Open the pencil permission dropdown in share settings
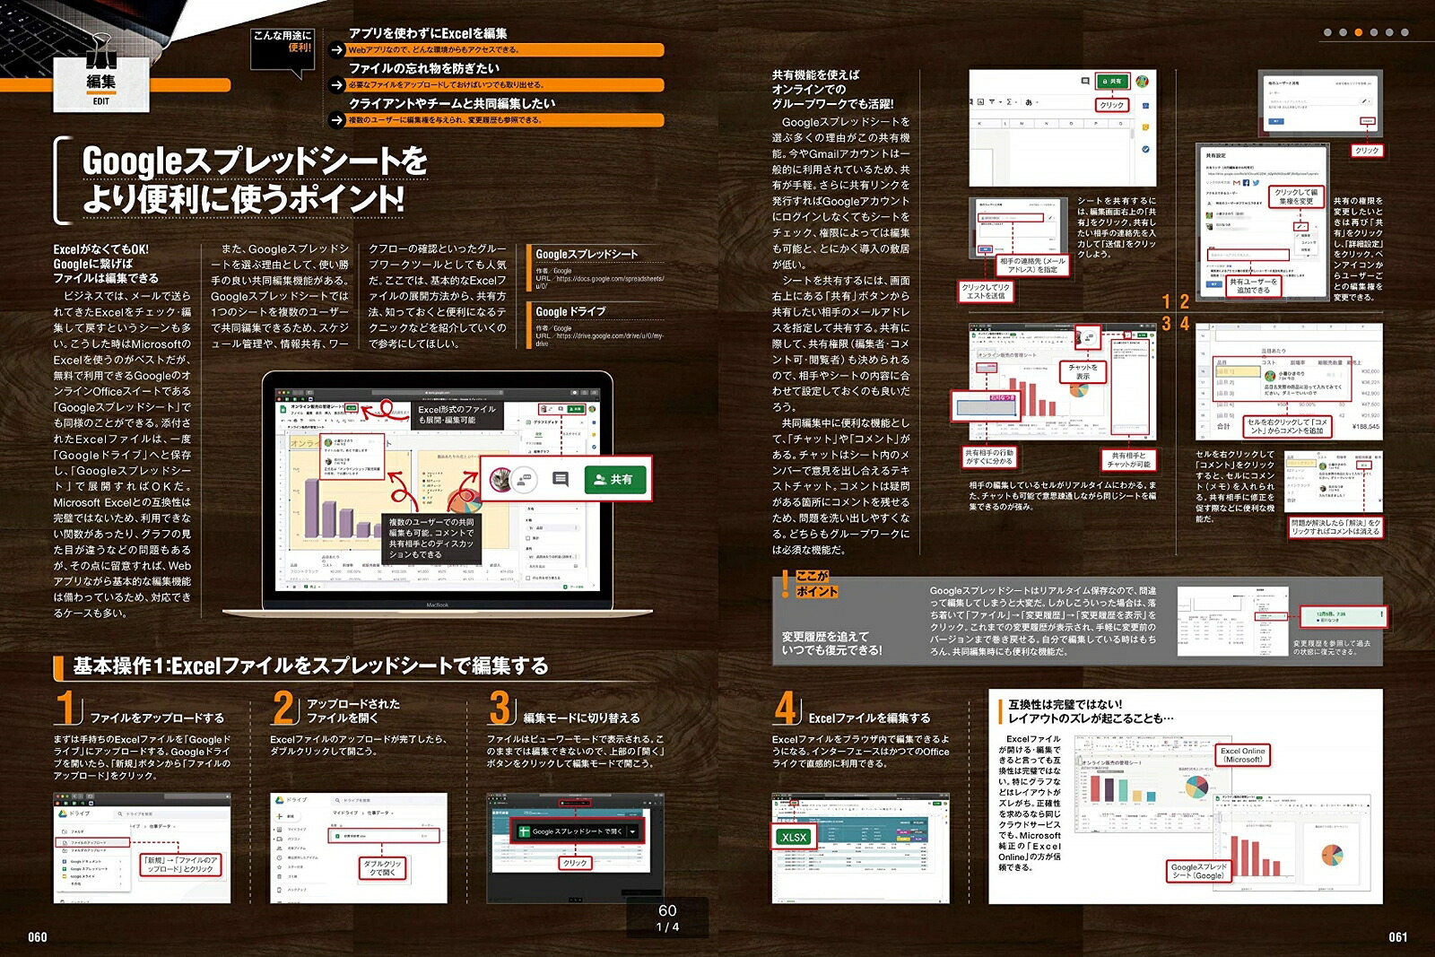The image size is (1435, 957). (1300, 227)
